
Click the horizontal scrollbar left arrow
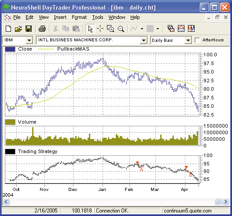point(6,201)
